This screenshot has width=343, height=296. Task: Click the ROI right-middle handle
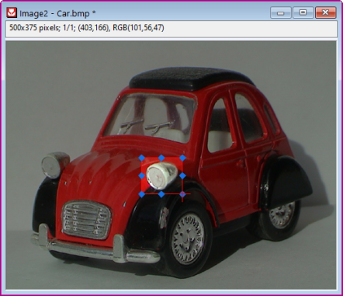182,176
